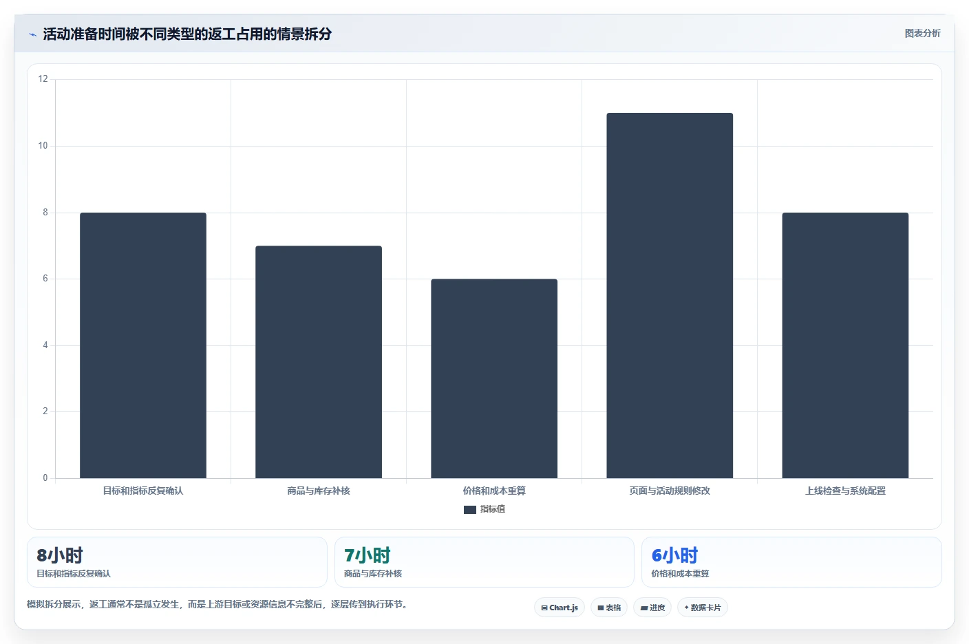The width and height of the screenshot is (969, 644).
Task: Click the 价格和成本重算 bar in the chart
Action: [x=494, y=378]
